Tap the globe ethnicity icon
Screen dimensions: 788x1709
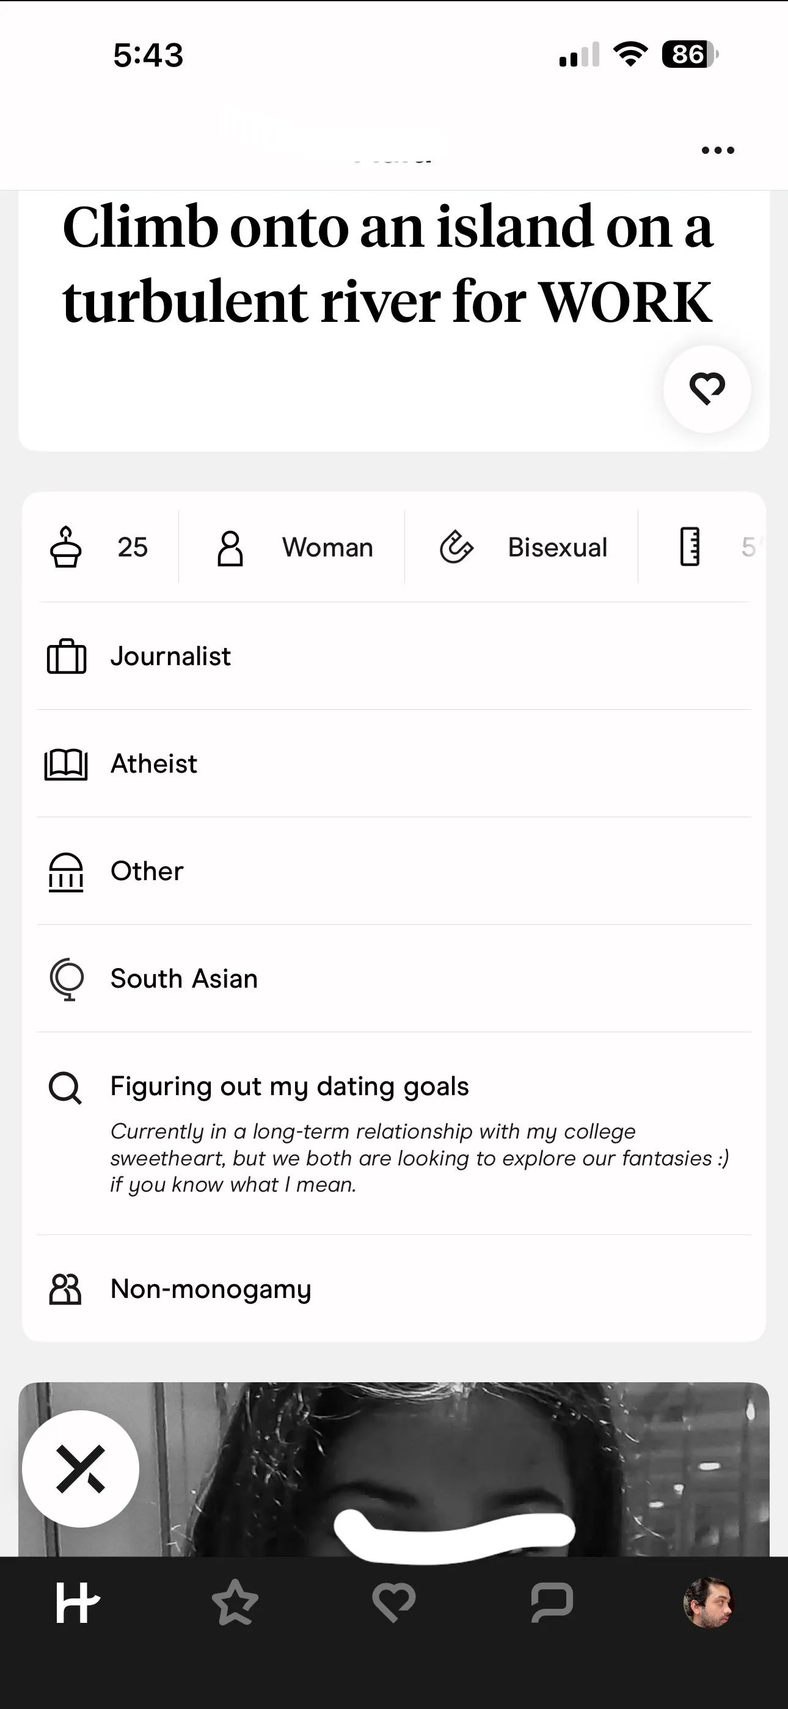pyautogui.click(x=67, y=979)
